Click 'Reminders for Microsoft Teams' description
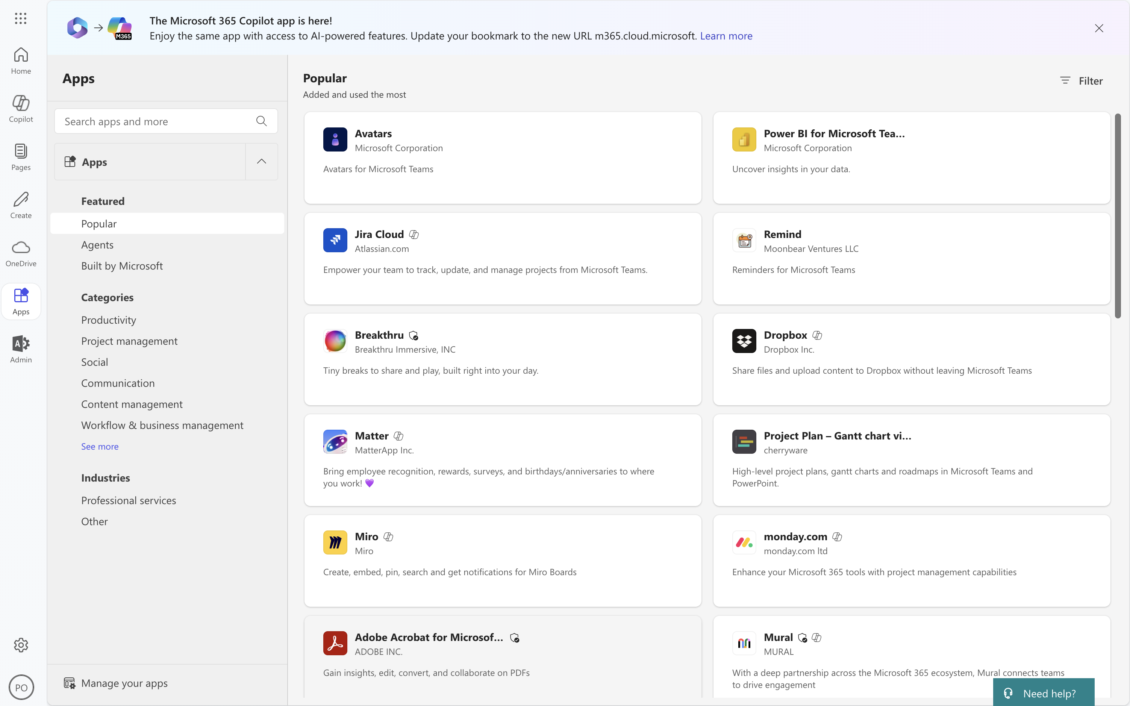The height and width of the screenshot is (706, 1130). pyautogui.click(x=793, y=270)
